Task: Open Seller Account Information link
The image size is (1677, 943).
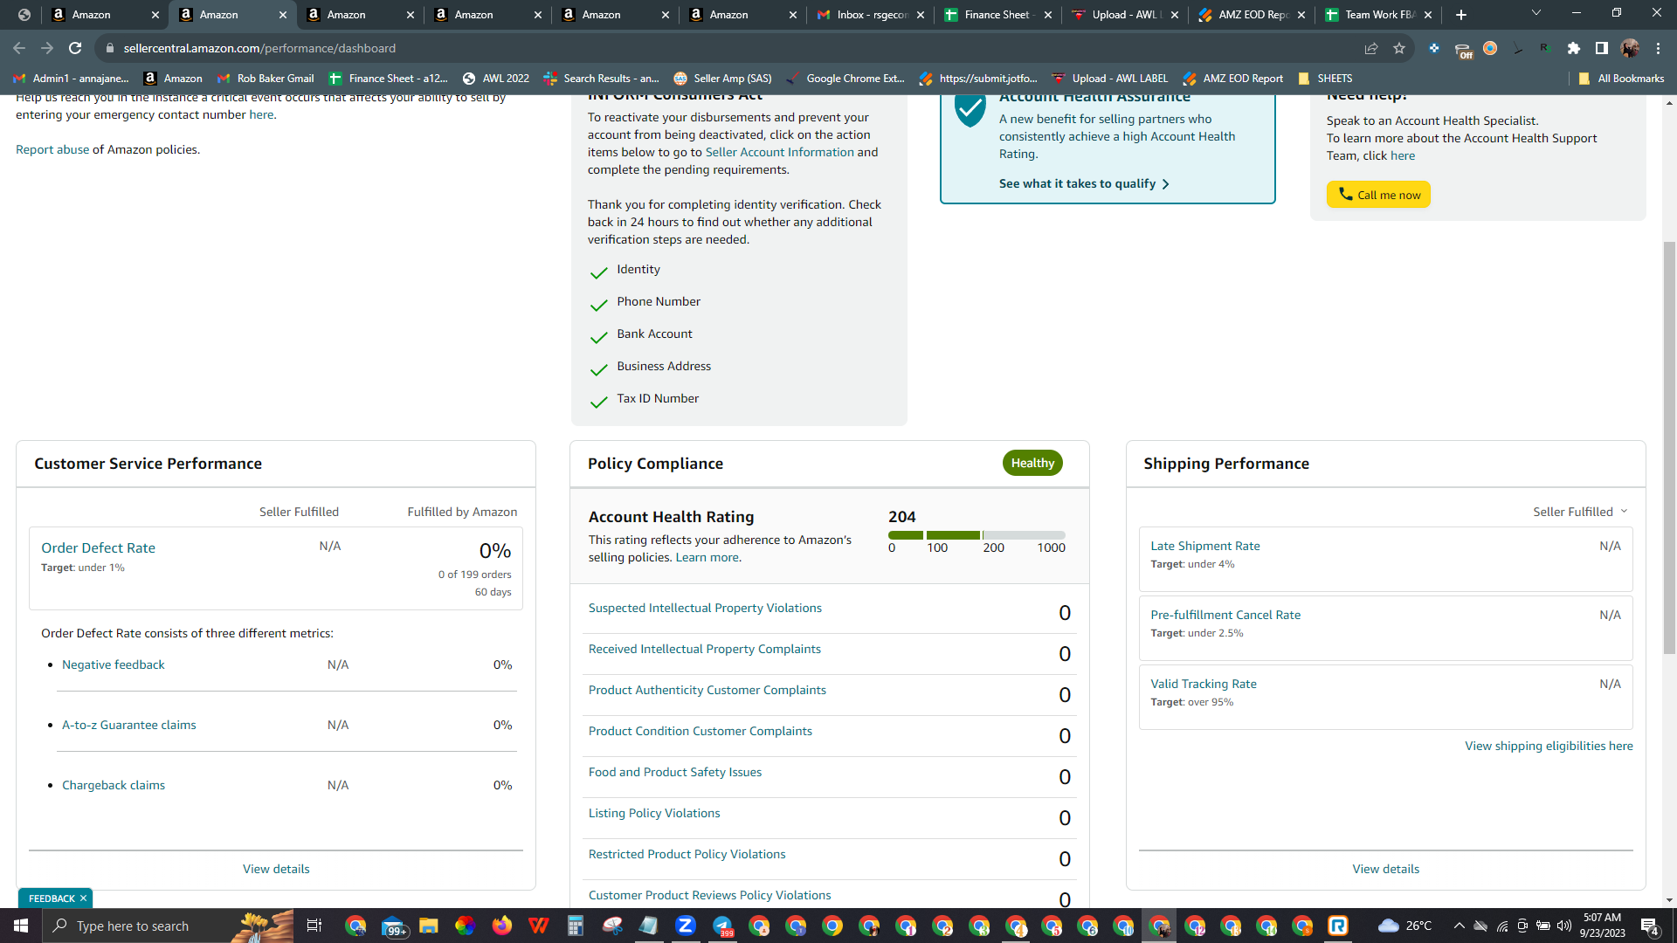Action: point(779,152)
